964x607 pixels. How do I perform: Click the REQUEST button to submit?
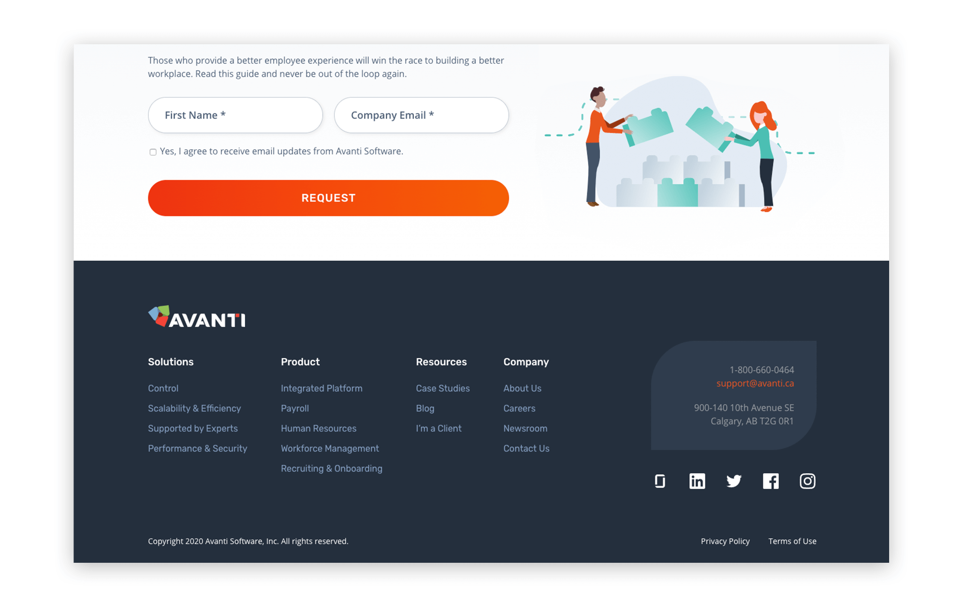[x=328, y=197]
